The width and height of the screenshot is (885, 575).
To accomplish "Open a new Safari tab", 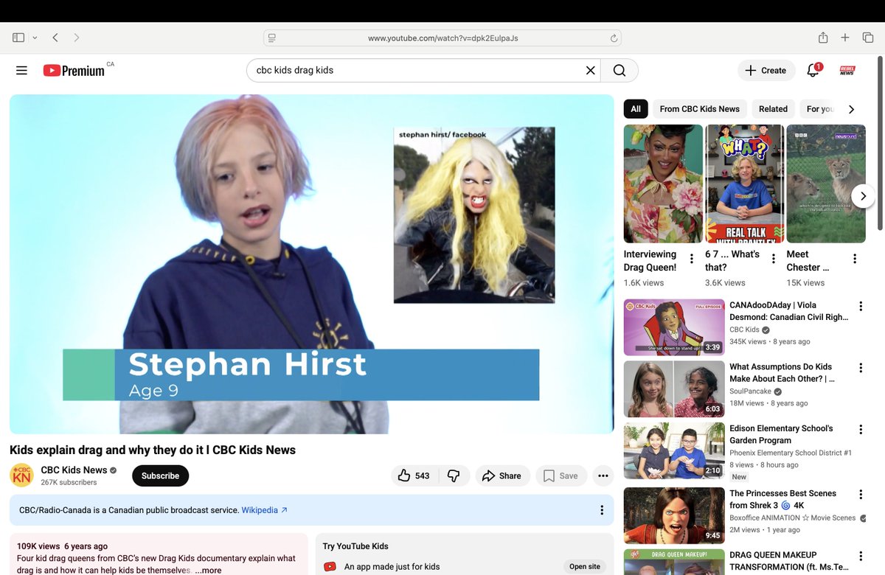I will coord(845,38).
